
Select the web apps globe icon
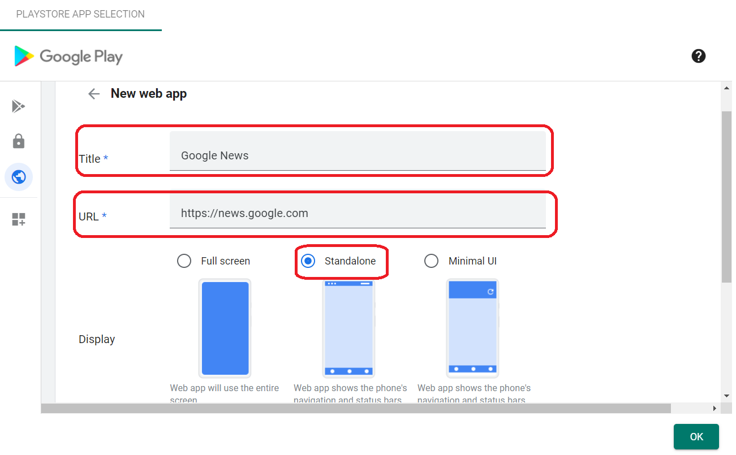click(x=19, y=177)
